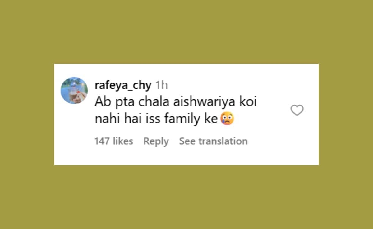
Task: Click the word translation in See translation
Action: 223,141
